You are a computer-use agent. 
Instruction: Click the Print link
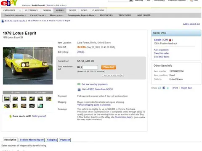pos(175,88)
